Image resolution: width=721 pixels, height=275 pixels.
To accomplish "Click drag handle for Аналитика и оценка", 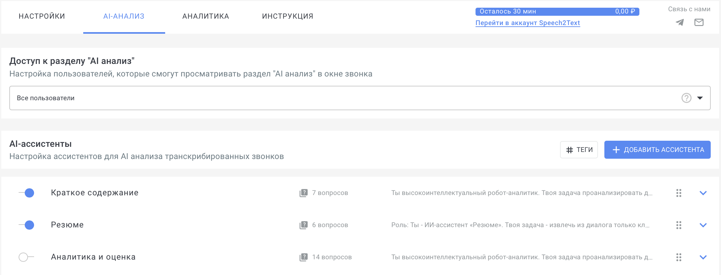I will [679, 257].
